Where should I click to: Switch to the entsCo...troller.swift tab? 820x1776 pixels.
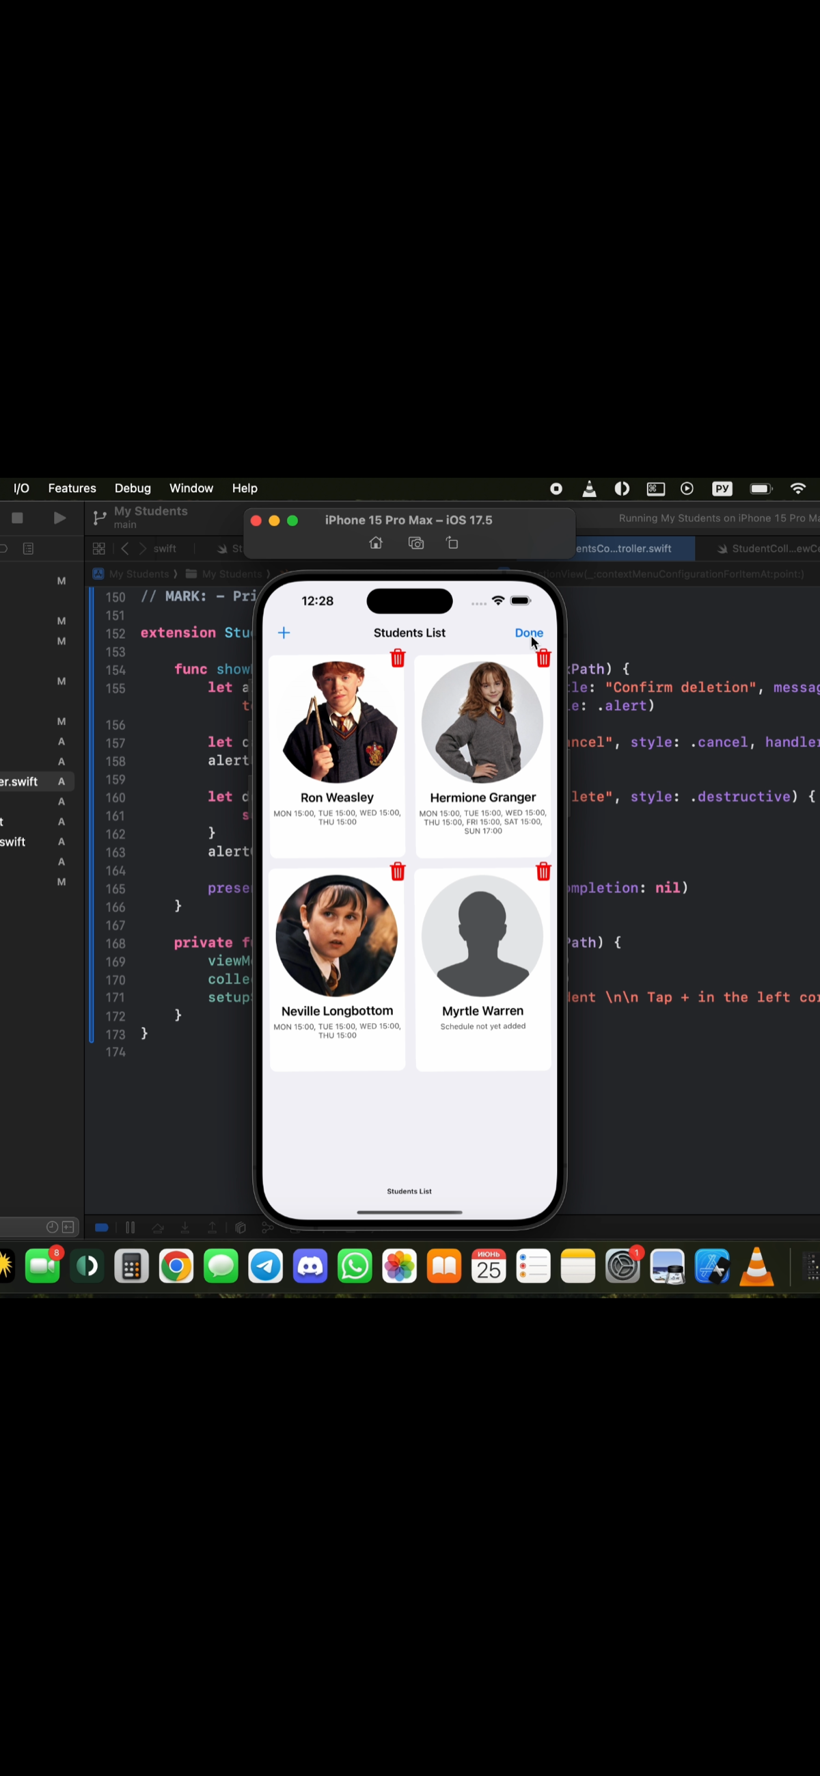point(624,548)
